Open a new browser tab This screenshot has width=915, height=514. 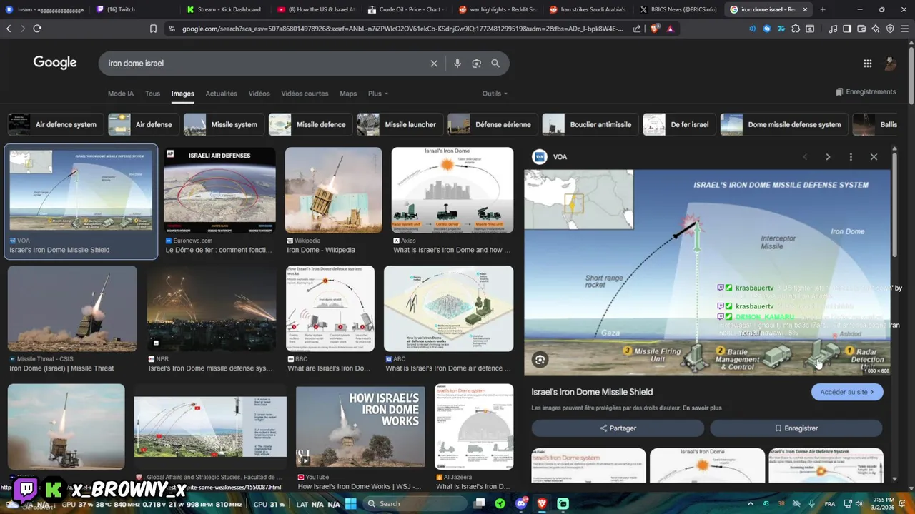coord(823,9)
